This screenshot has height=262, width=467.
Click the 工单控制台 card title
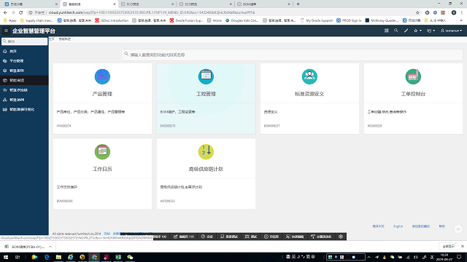click(x=413, y=94)
